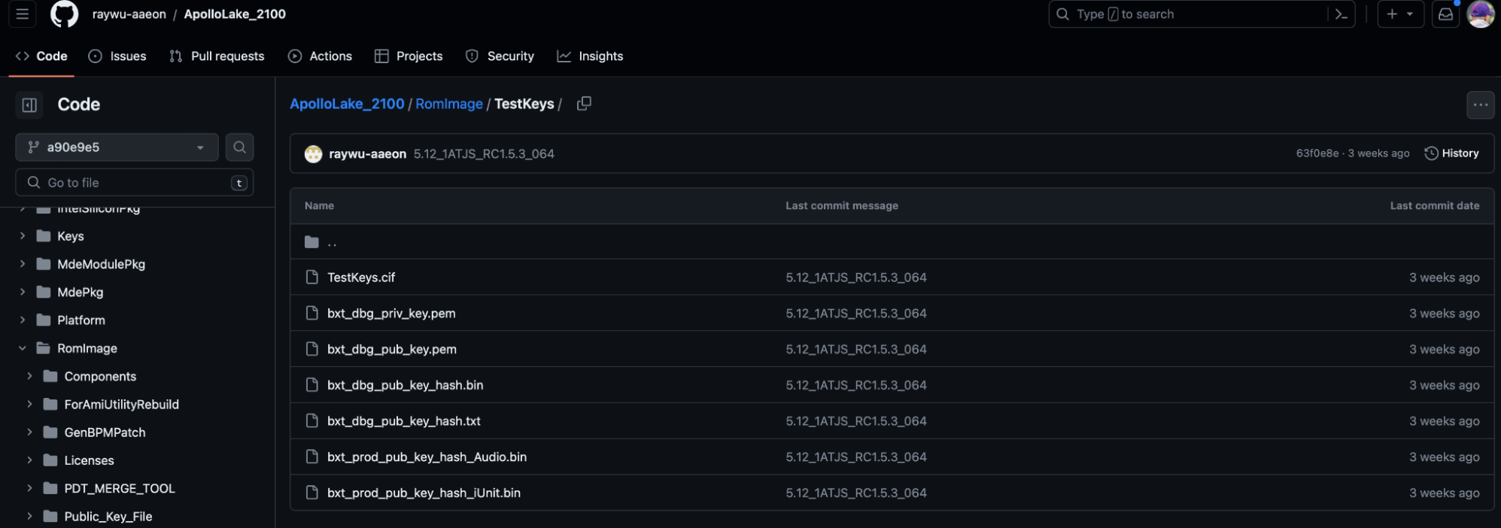Open the History for this folder
The width and height of the screenshot is (1501, 528).
pos(1451,153)
